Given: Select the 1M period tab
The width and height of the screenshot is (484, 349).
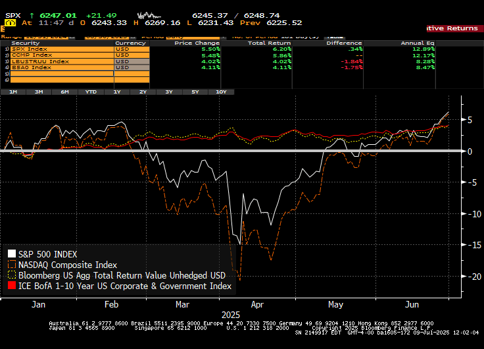Looking at the screenshot, I should (13, 92).
